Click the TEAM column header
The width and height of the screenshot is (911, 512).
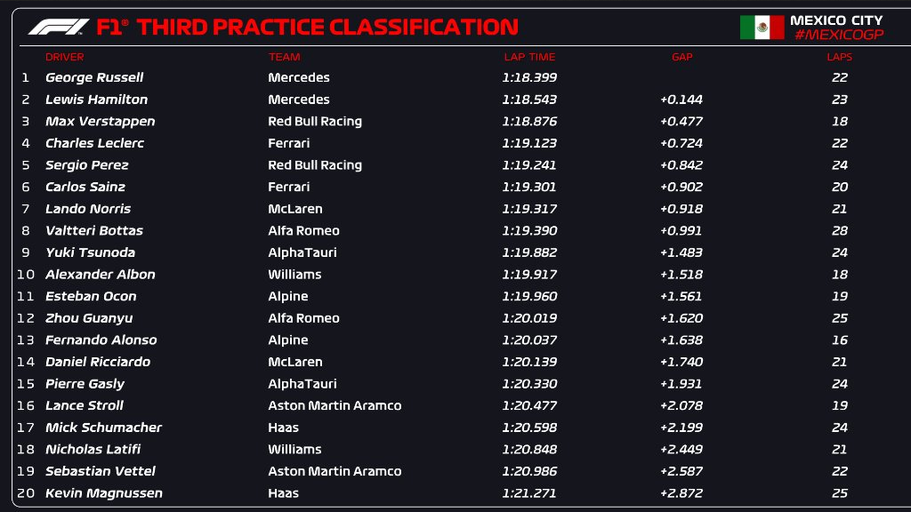pos(284,57)
